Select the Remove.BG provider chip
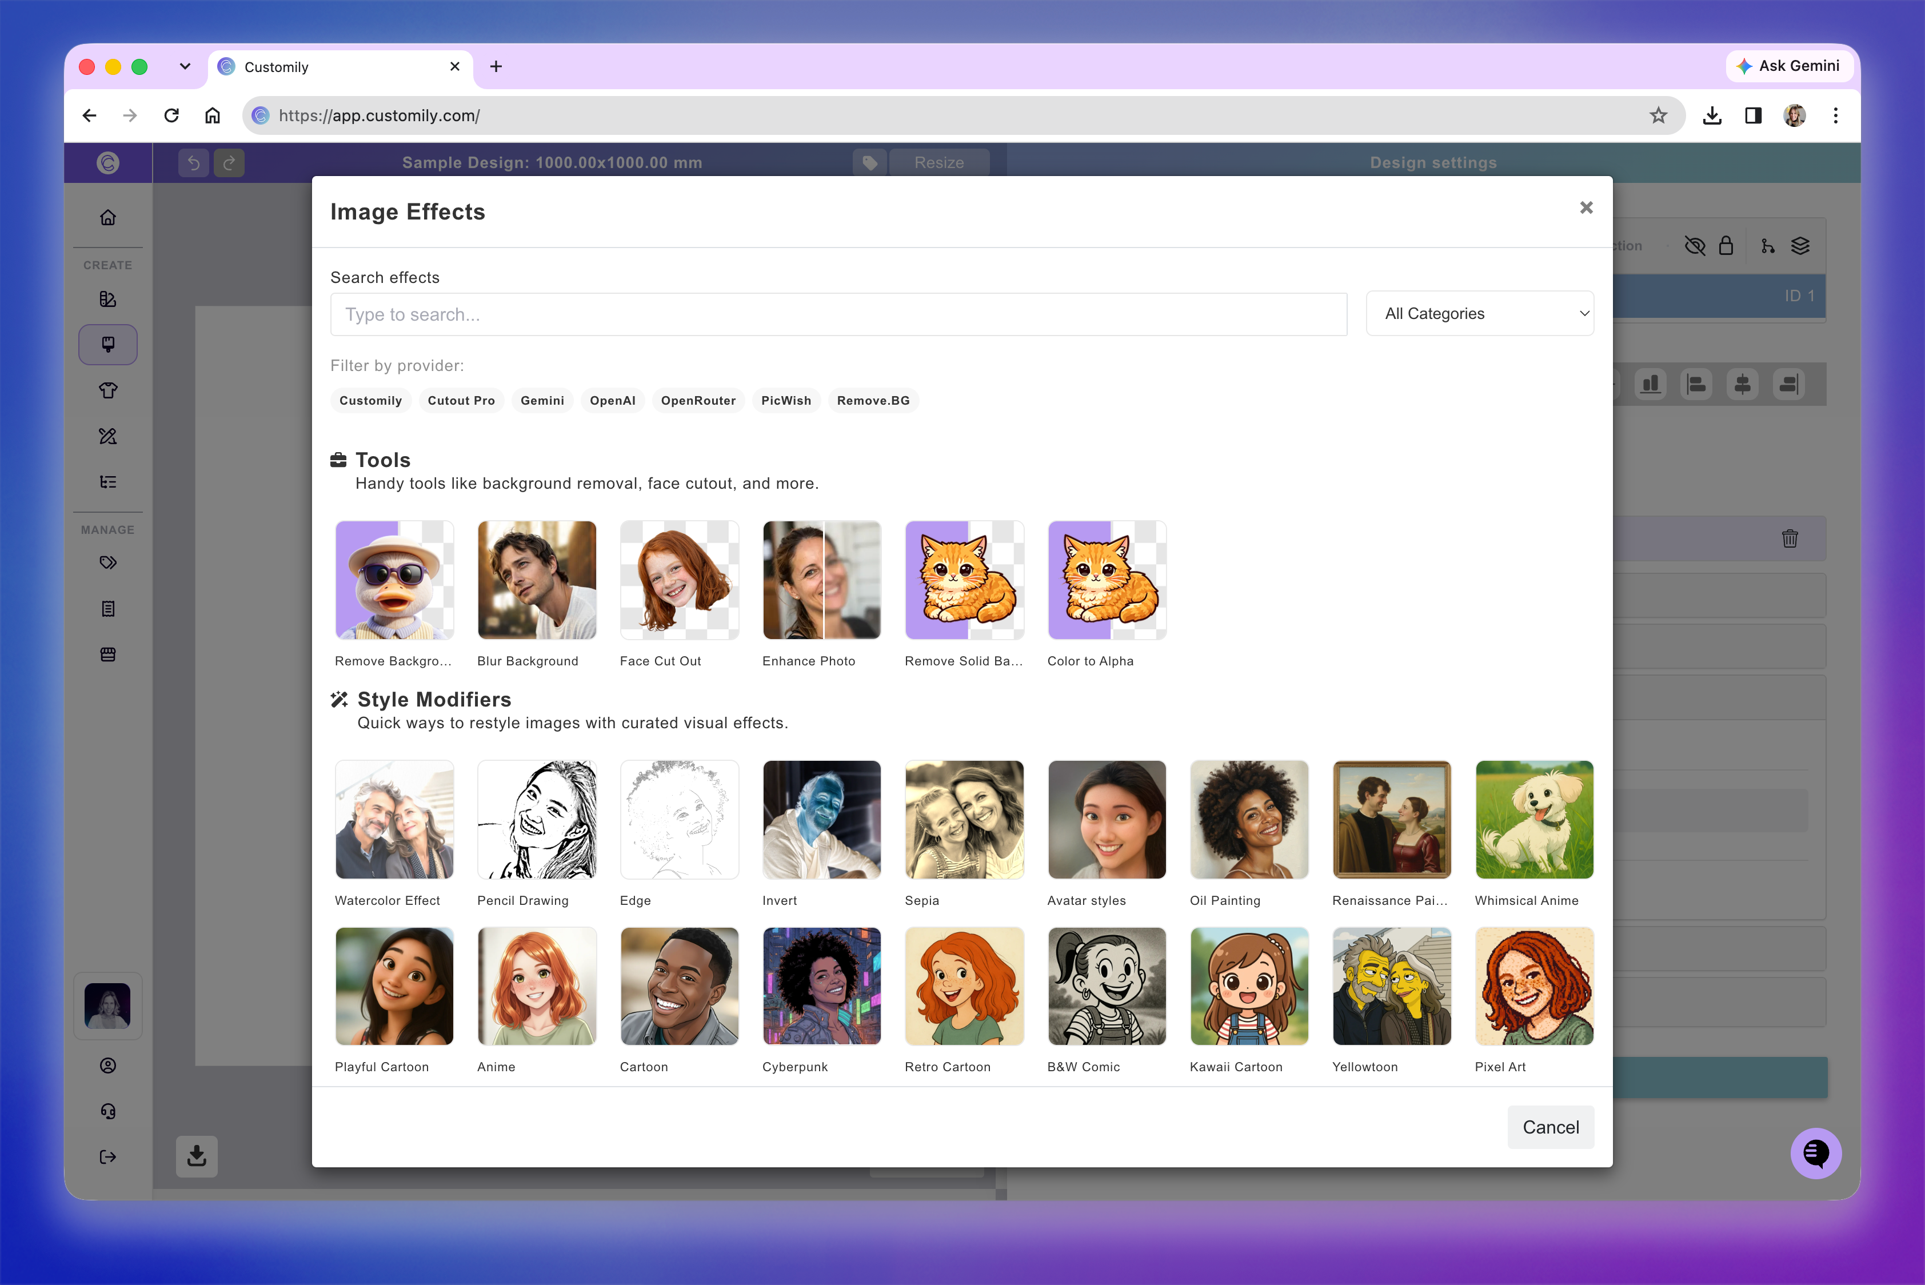The image size is (1925, 1285). click(873, 401)
